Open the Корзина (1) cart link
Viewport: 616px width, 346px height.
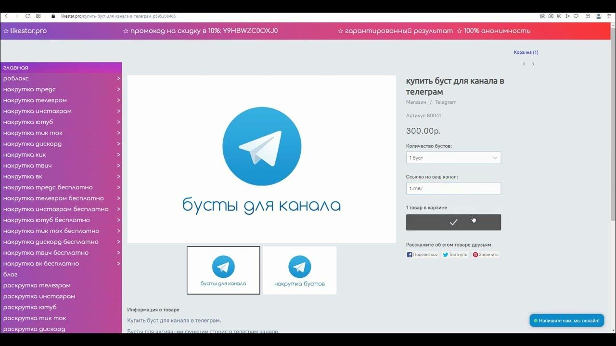click(526, 52)
